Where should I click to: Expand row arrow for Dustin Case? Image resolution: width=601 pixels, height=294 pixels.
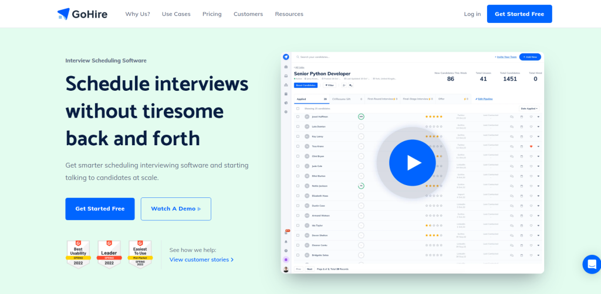(538, 206)
